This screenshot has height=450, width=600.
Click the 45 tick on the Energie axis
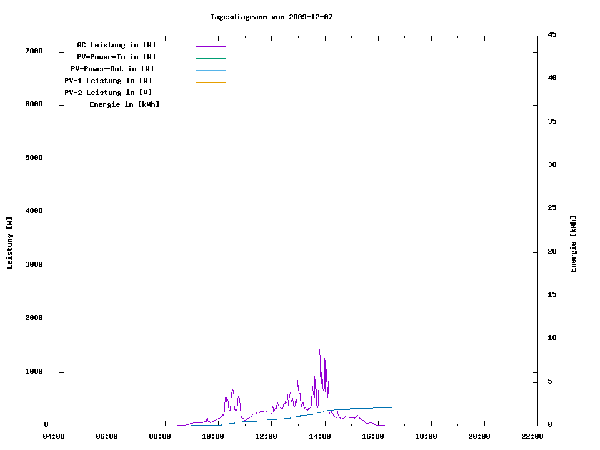pyautogui.click(x=552, y=34)
